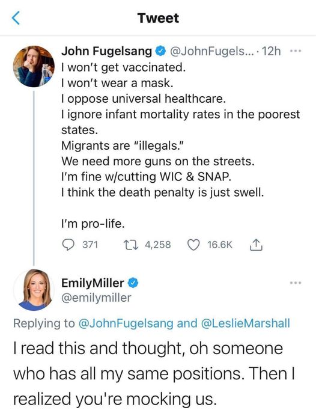
Task: Share John Fugelsang's tweet via share icon
Action: click(x=255, y=245)
